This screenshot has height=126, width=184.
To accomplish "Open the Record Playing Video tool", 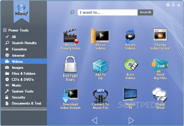I will (x=71, y=39).
